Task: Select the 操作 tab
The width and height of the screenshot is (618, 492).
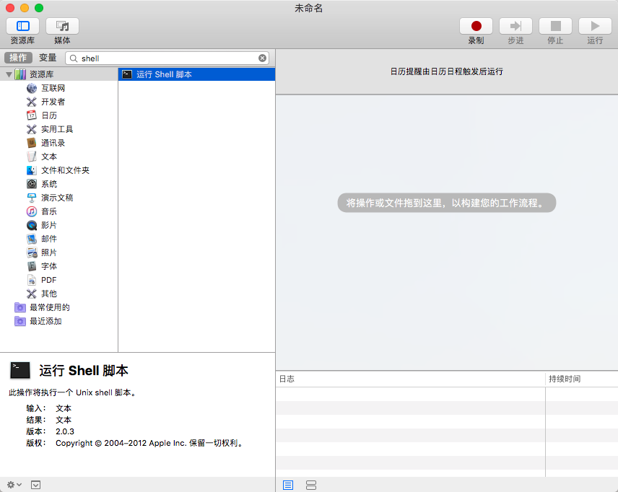Action: [x=18, y=57]
